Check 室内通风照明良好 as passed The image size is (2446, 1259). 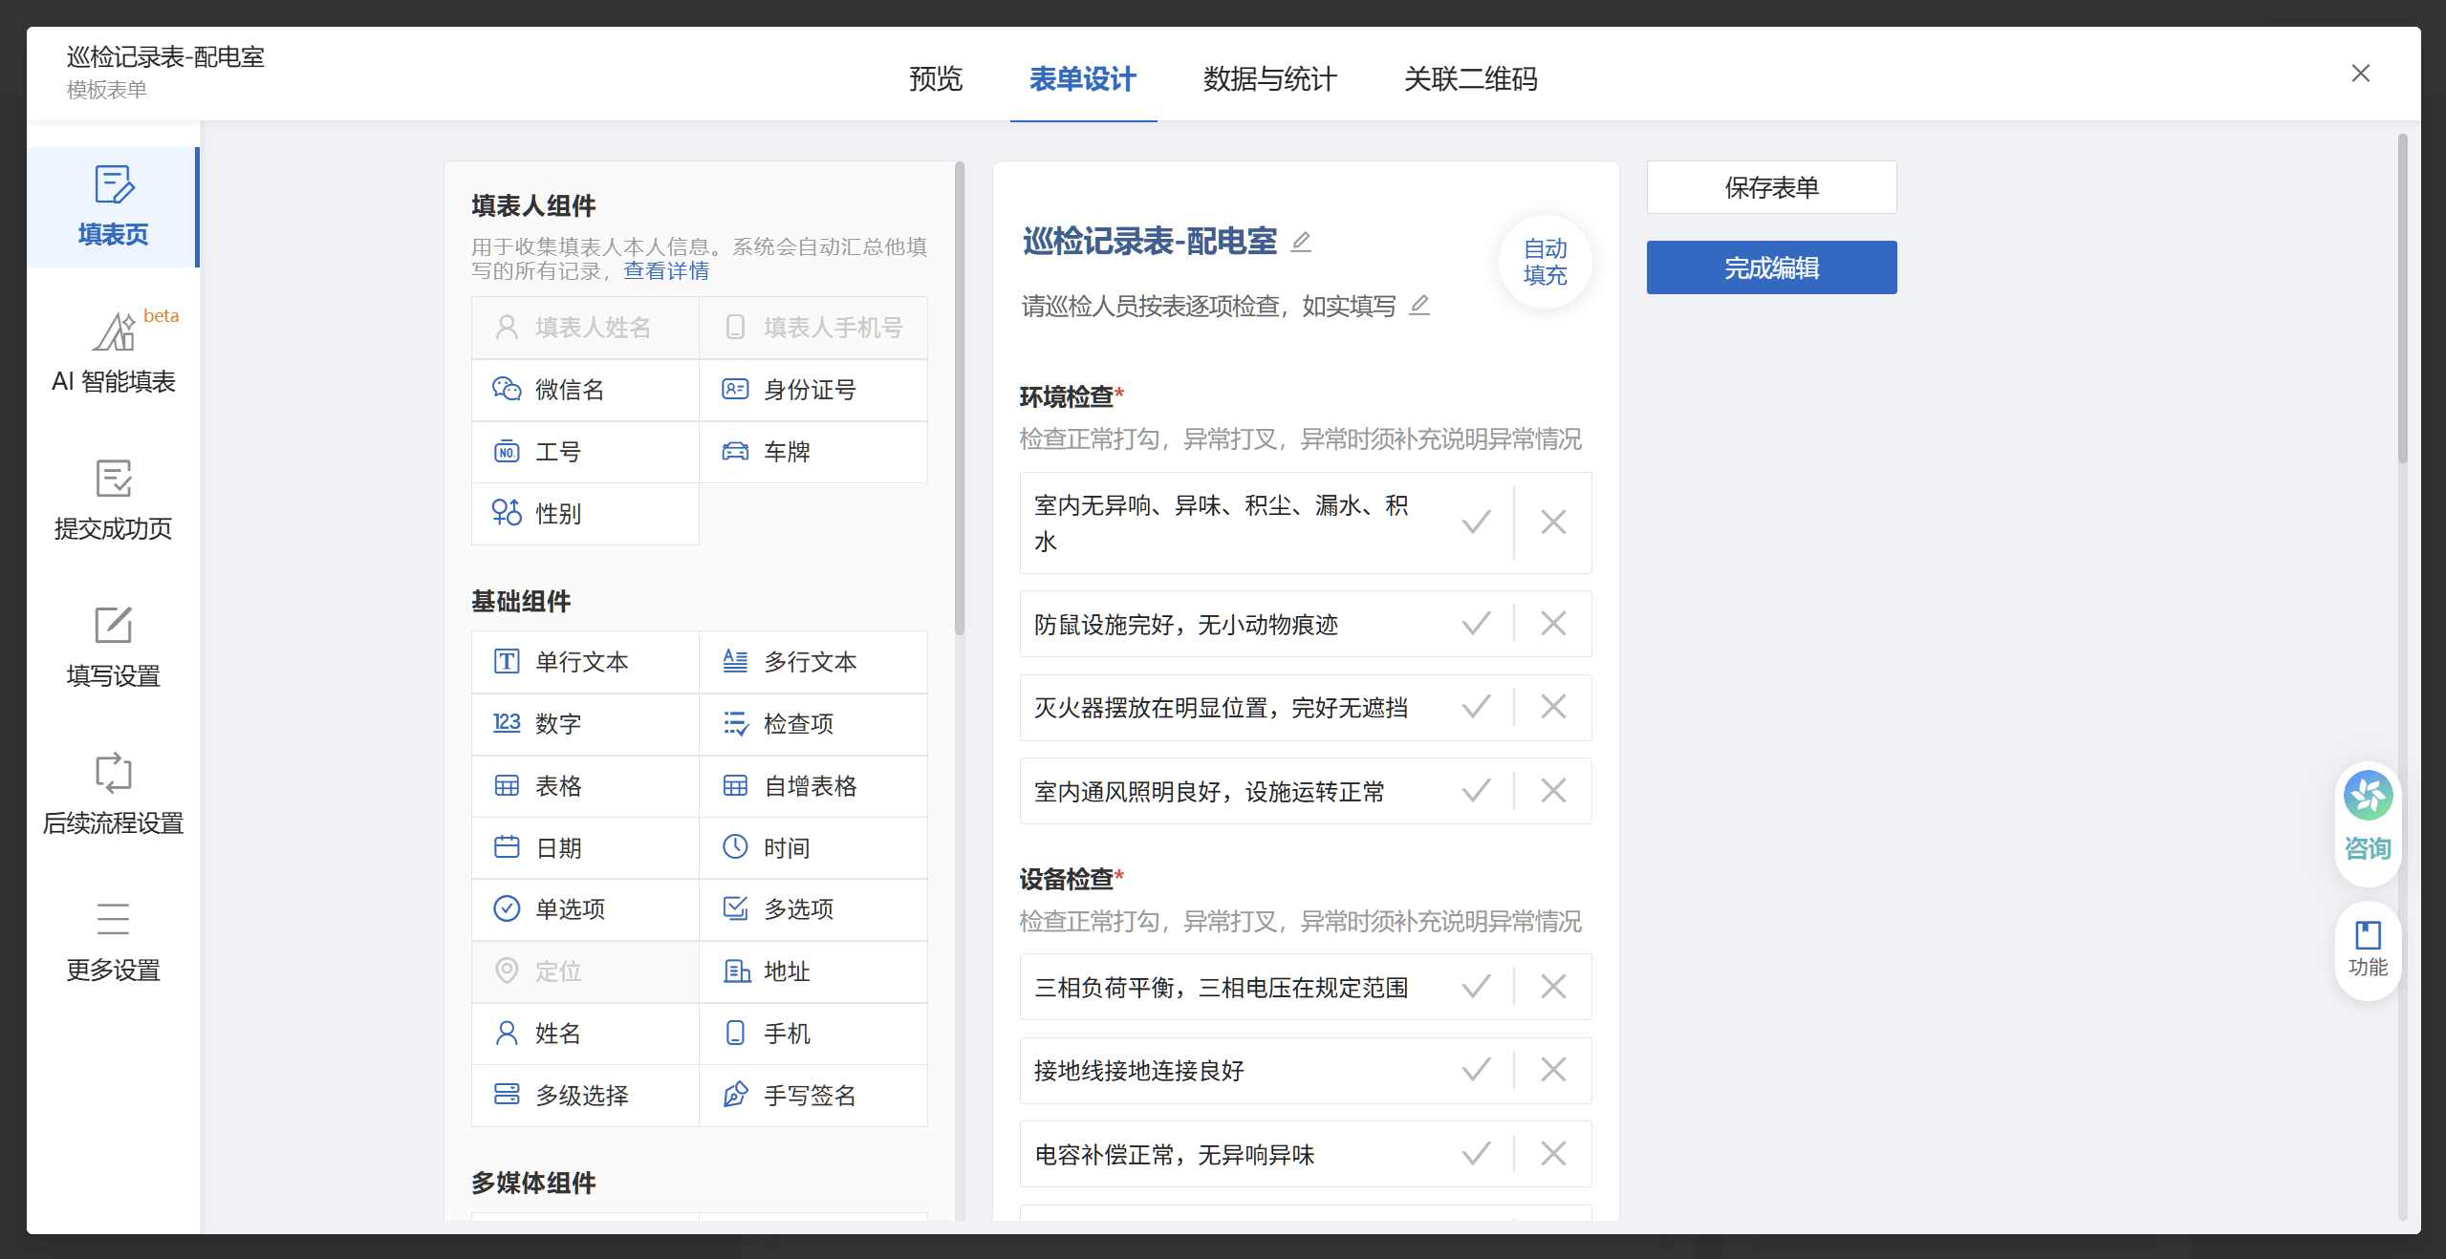click(1475, 790)
